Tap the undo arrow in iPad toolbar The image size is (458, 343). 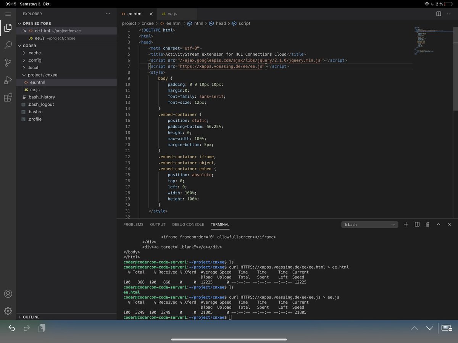click(12, 328)
